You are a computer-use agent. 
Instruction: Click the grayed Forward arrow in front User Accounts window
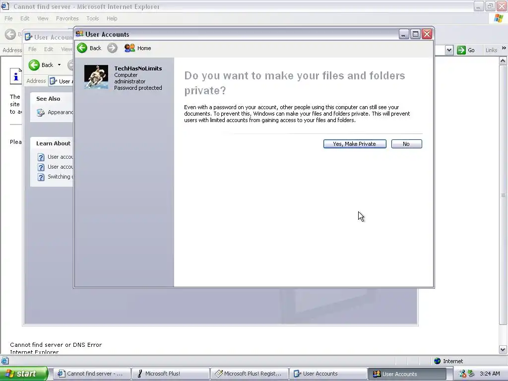112,48
